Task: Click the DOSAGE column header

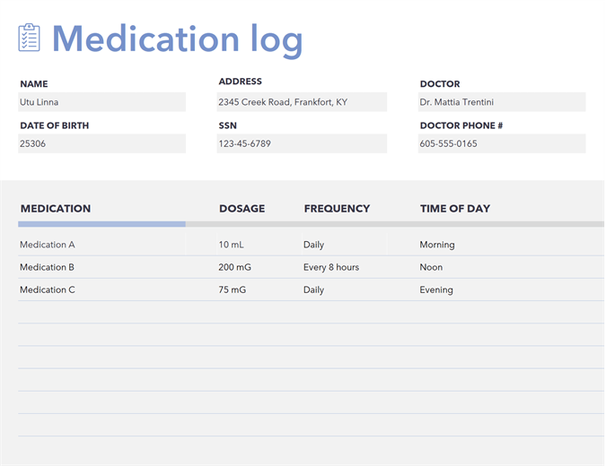Action: pos(242,209)
